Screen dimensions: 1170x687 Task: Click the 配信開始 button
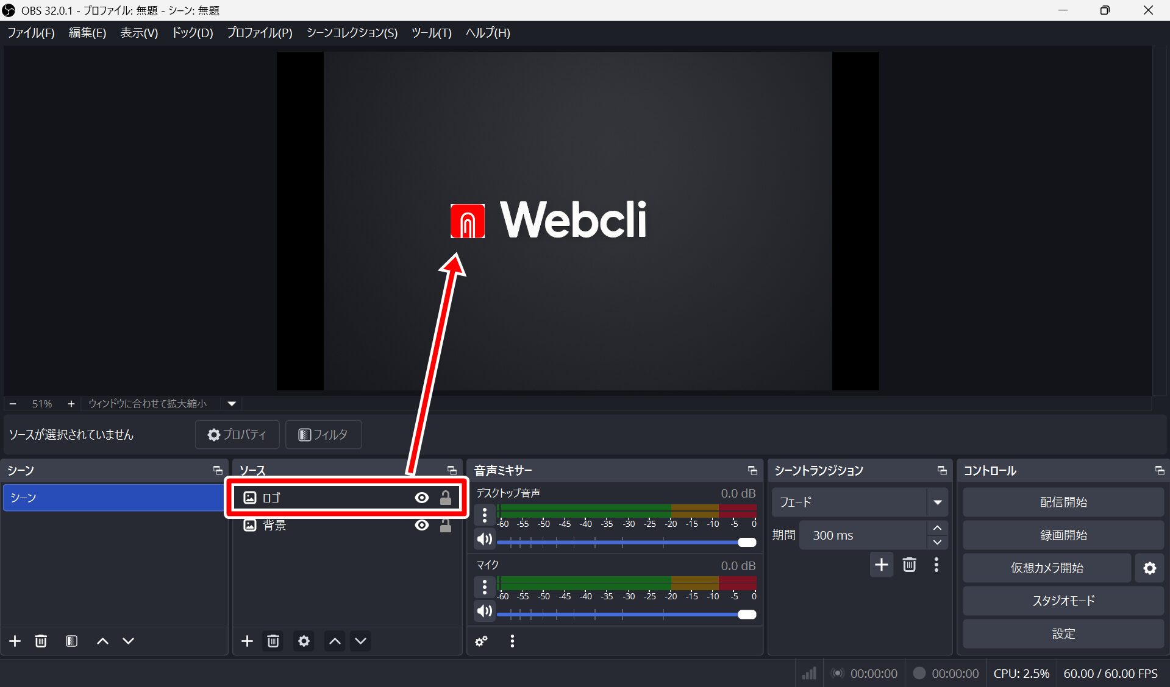tap(1063, 502)
